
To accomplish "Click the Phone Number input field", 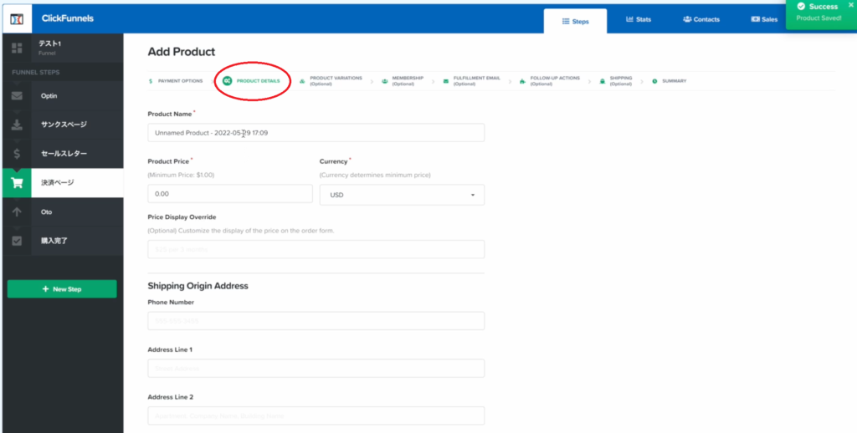I will click(316, 321).
